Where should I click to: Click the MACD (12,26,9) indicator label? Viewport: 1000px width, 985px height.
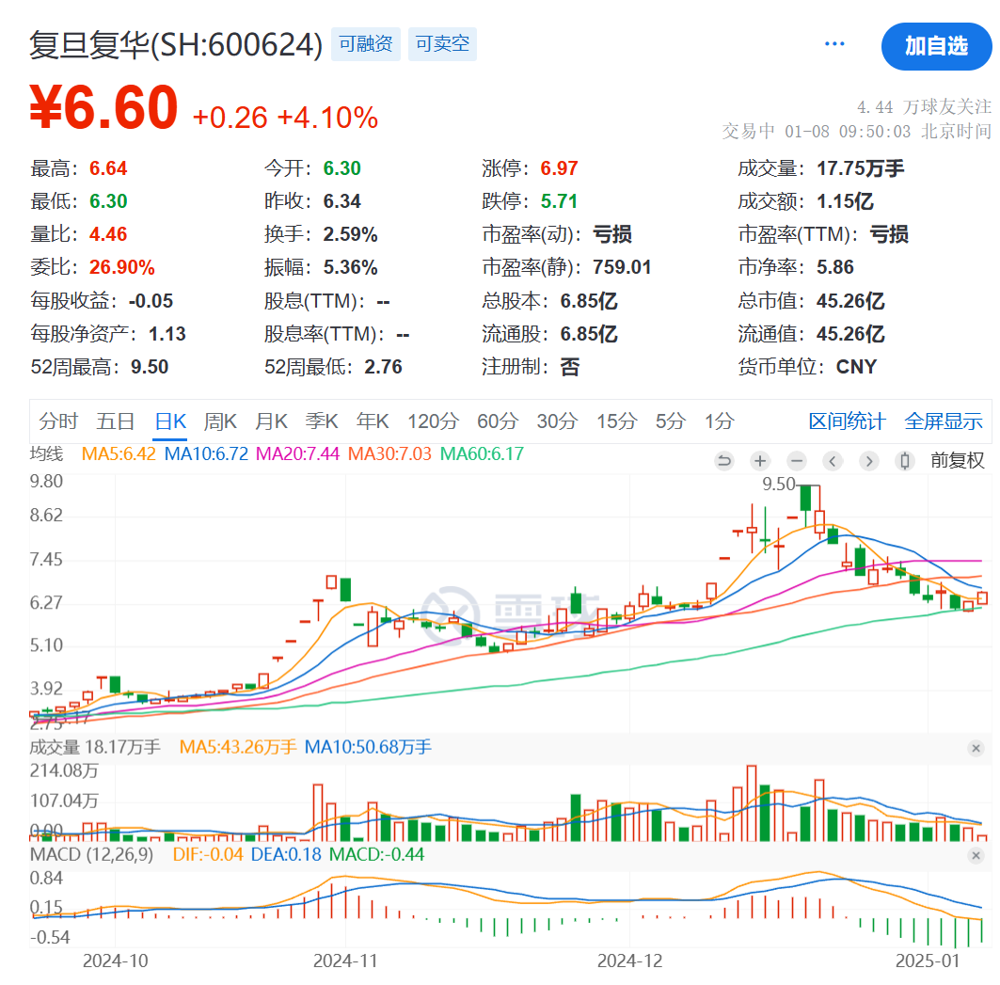[x=92, y=855]
